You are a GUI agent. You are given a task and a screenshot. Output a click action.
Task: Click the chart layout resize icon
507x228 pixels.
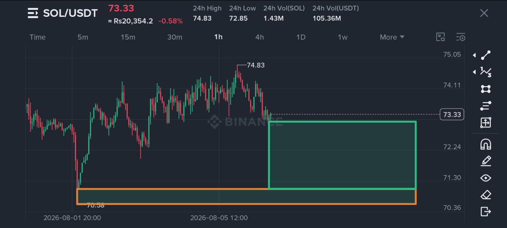[440, 37]
